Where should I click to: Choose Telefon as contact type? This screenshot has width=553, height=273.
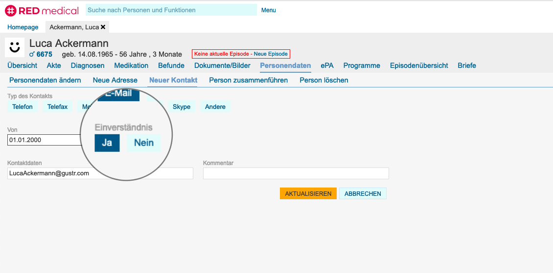click(x=23, y=106)
